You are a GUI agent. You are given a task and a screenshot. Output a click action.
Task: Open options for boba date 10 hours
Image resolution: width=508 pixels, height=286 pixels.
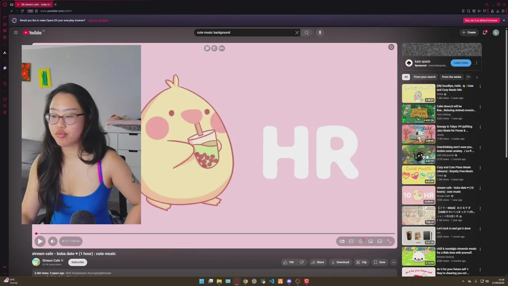click(x=480, y=188)
